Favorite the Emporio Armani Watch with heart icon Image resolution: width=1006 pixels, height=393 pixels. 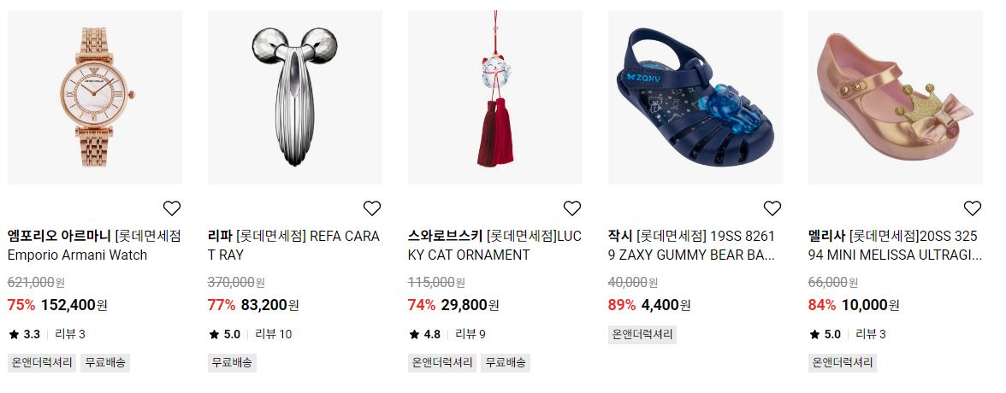172,208
